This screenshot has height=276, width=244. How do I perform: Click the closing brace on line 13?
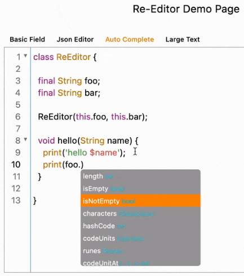[35, 201]
